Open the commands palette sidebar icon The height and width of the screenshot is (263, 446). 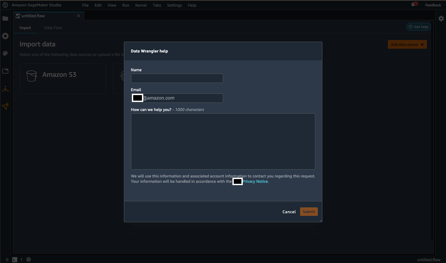[5, 53]
